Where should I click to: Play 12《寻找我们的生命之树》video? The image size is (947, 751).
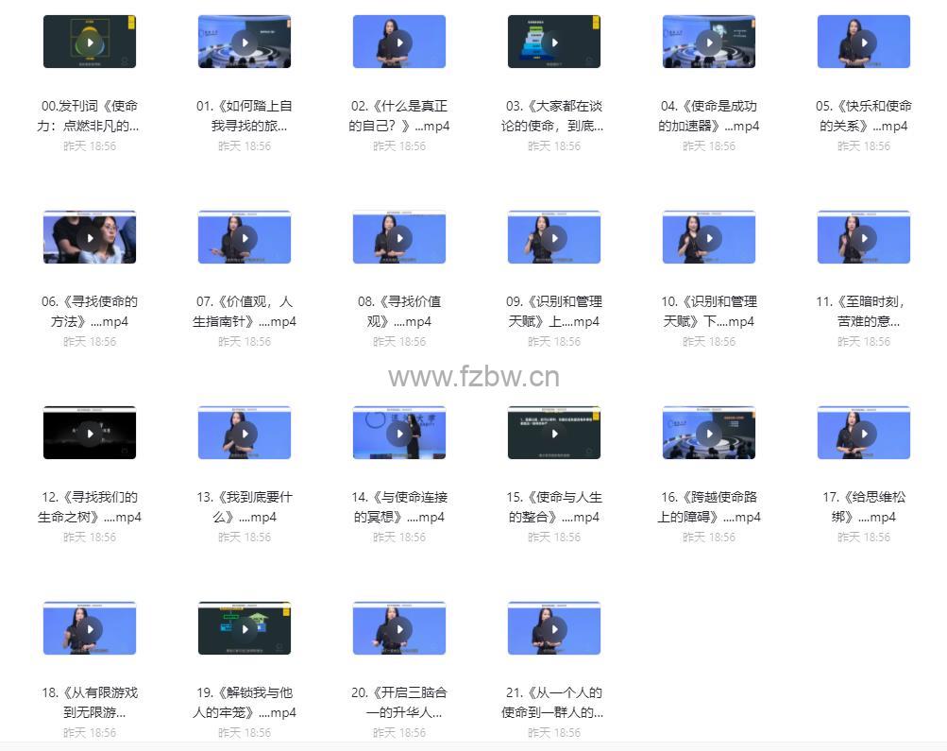pyautogui.click(x=90, y=433)
